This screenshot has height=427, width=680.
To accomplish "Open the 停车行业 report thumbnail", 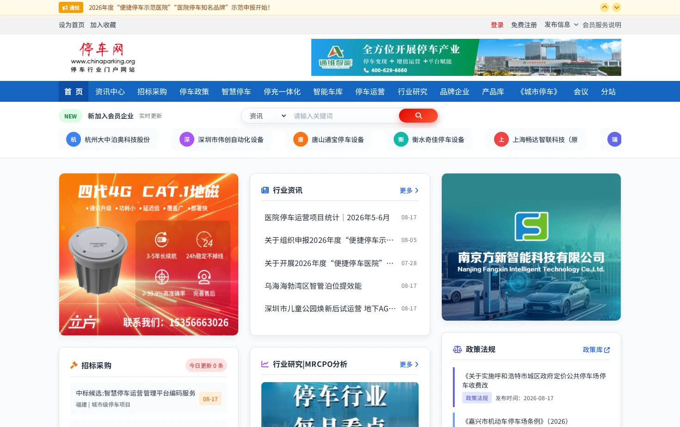I will (x=340, y=404).
